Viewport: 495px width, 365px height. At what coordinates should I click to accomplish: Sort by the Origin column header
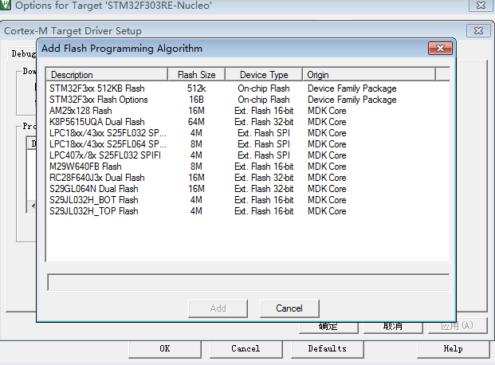tap(369, 75)
